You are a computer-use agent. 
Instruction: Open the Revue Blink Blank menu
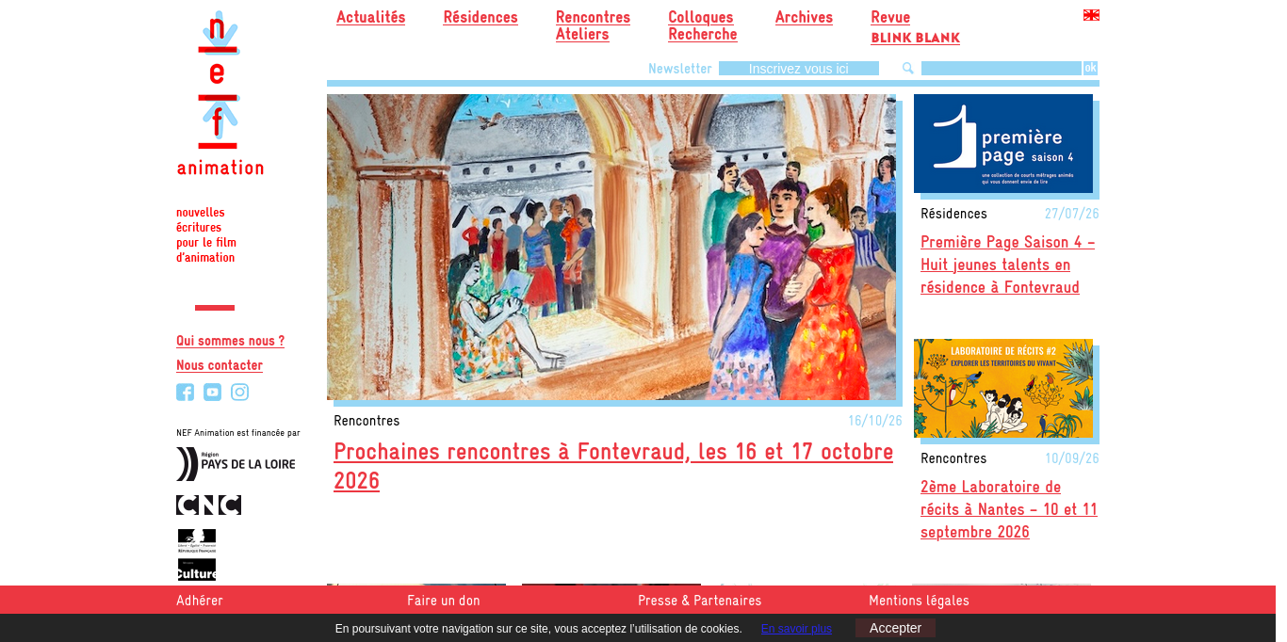tap(915, 27)
